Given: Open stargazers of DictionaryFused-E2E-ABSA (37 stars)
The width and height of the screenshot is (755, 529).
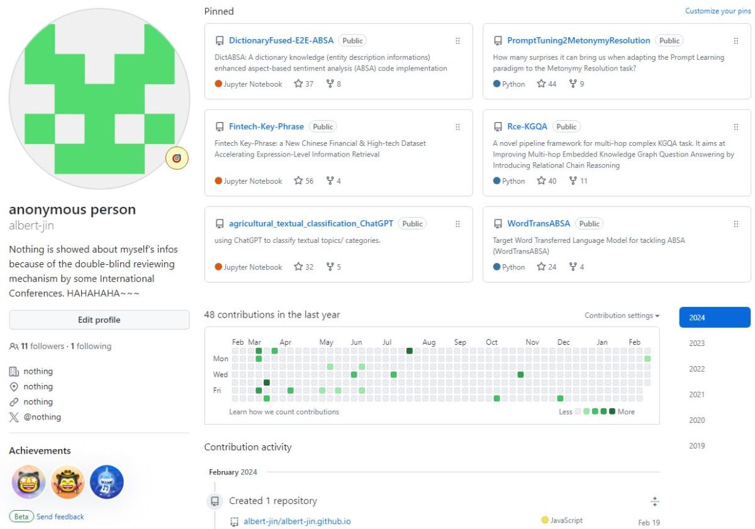Looking at the screenshot, I should pyautogui.click(x=304, y=84).
